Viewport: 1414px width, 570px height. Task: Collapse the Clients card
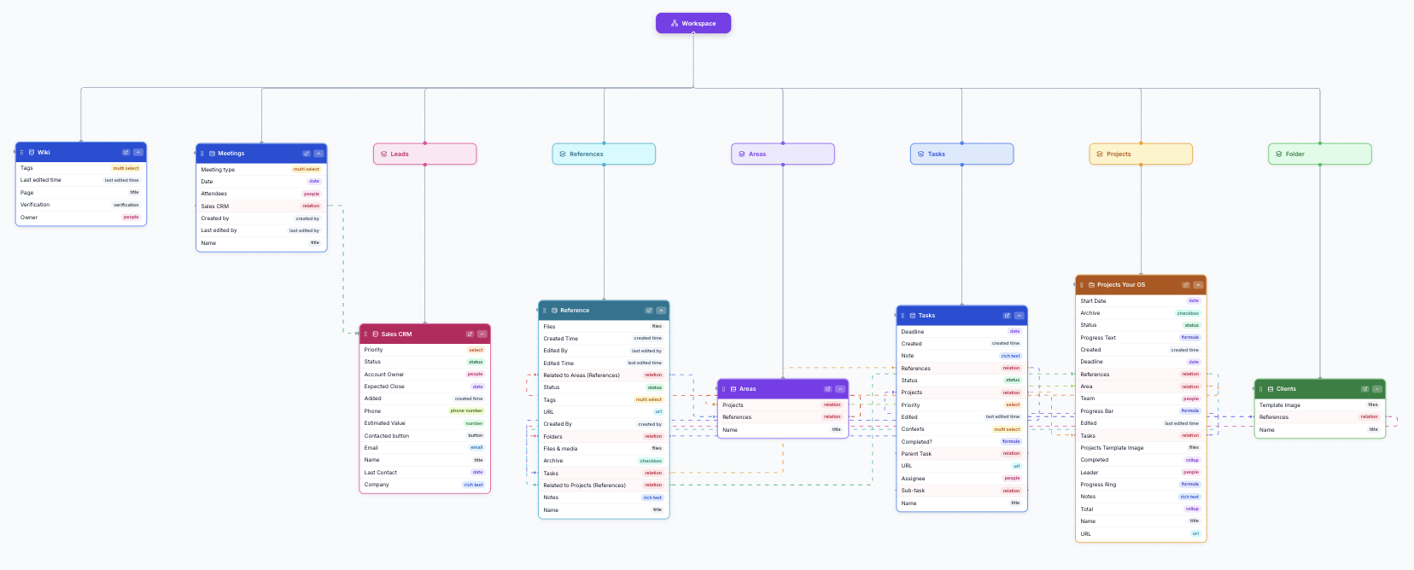[x=1377, y=389]
